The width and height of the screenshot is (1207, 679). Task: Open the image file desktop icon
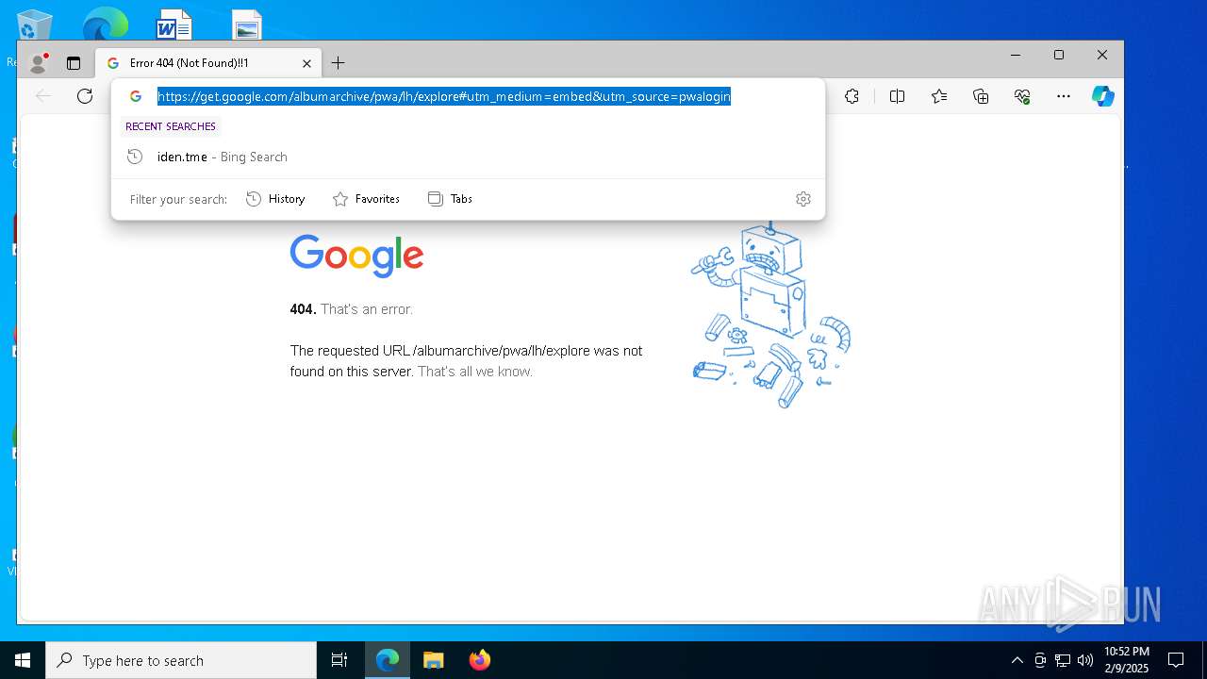tap(247, 24)
